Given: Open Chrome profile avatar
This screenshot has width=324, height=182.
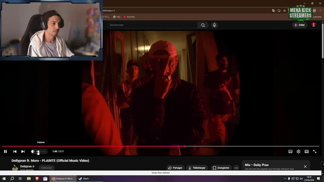Looking at the screenshot, I should (x=314, y=11).
